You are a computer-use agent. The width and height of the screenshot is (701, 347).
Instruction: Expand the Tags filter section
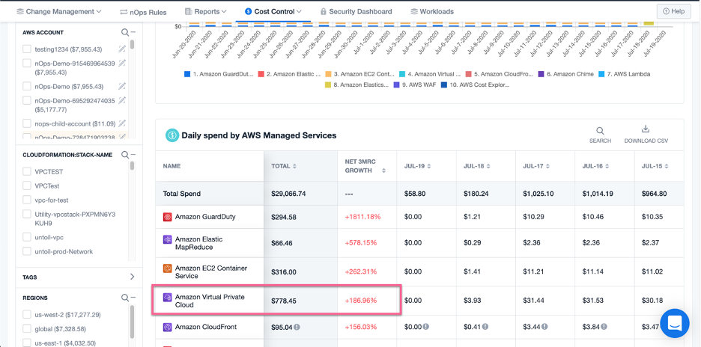coord(132,277)
